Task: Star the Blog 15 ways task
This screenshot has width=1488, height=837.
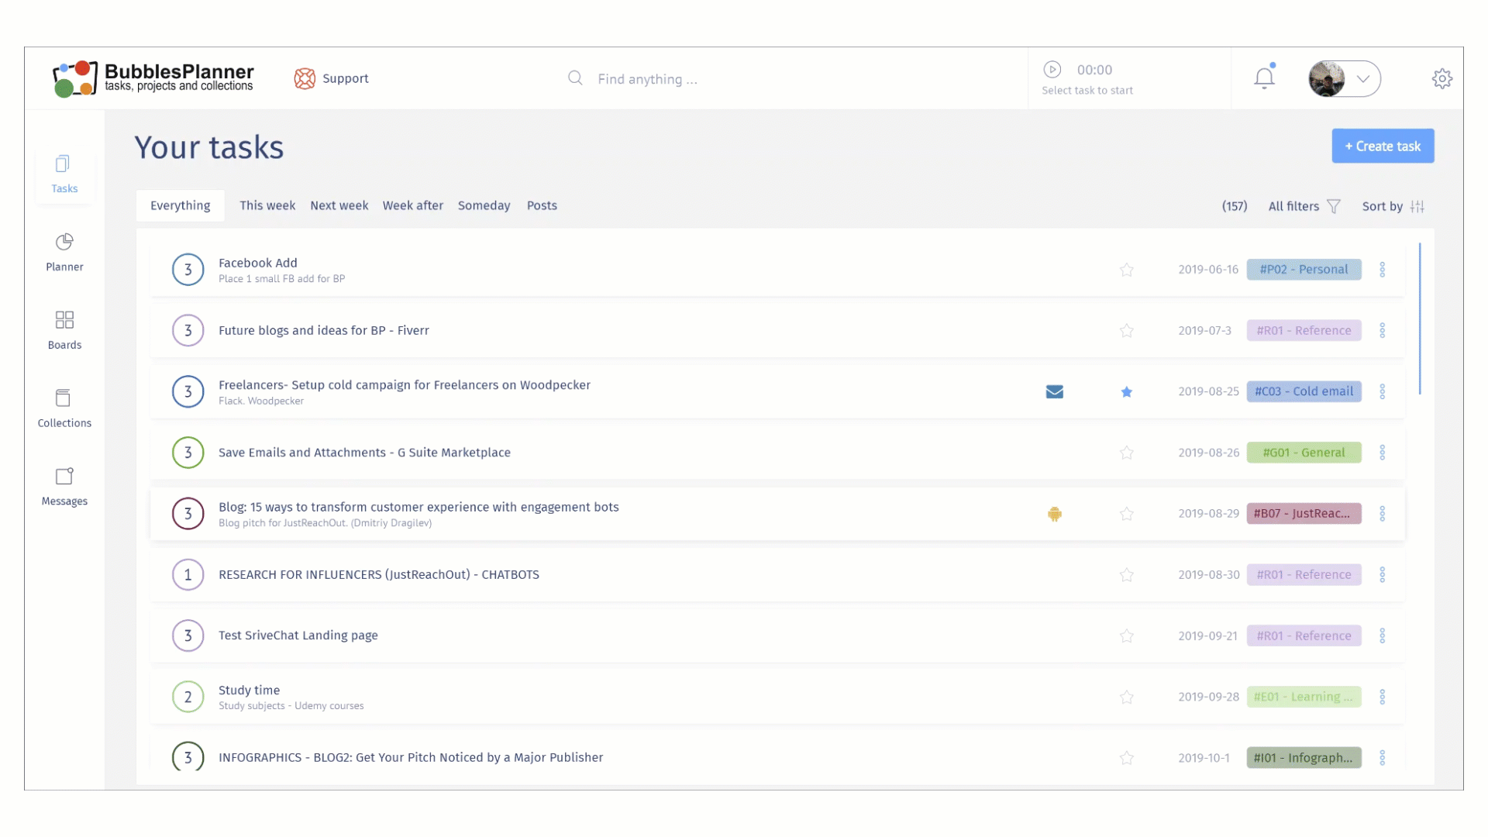Action: pos(1126,514)
